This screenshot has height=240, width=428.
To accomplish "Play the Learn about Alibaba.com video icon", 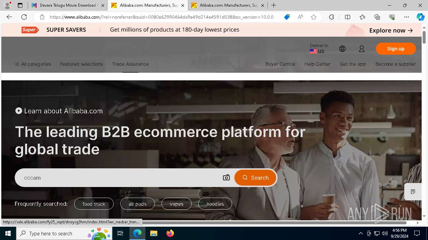I will click(x=19, y=111).
